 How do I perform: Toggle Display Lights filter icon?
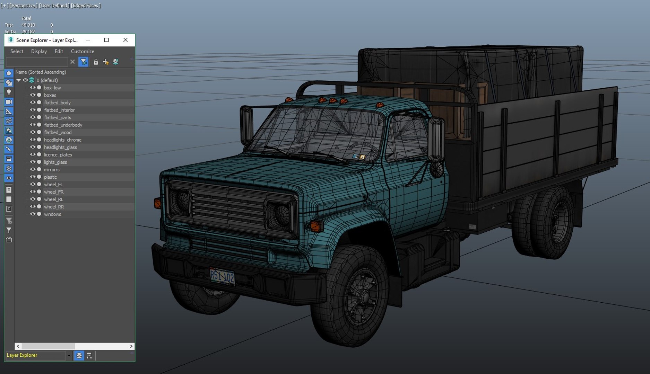point(9,92)
